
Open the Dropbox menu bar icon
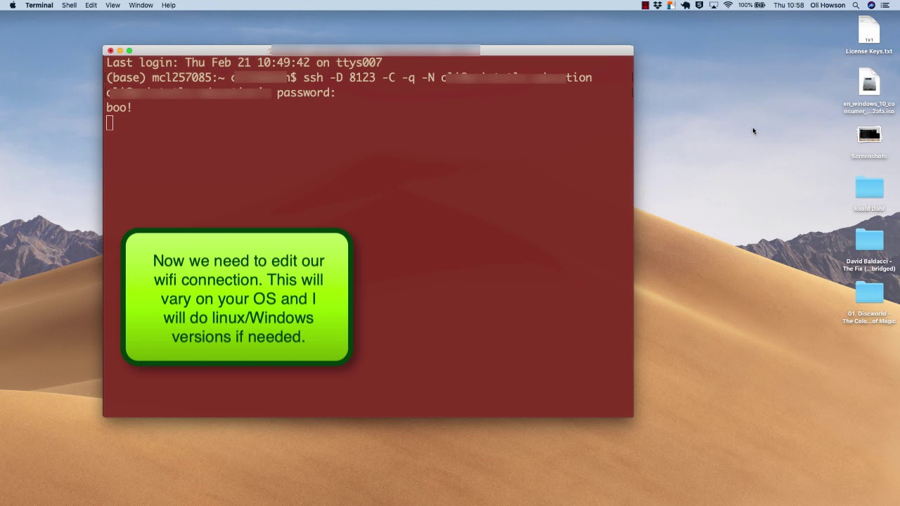pos(658,5)
